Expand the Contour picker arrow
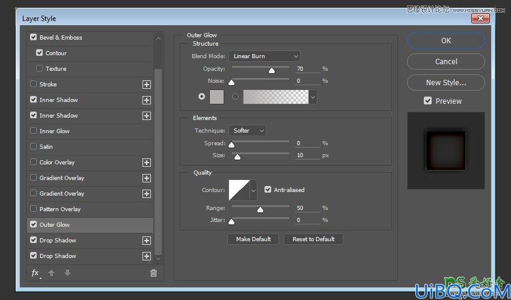The height and width of the screenshot is (300, 511). [x=253, y=190]
